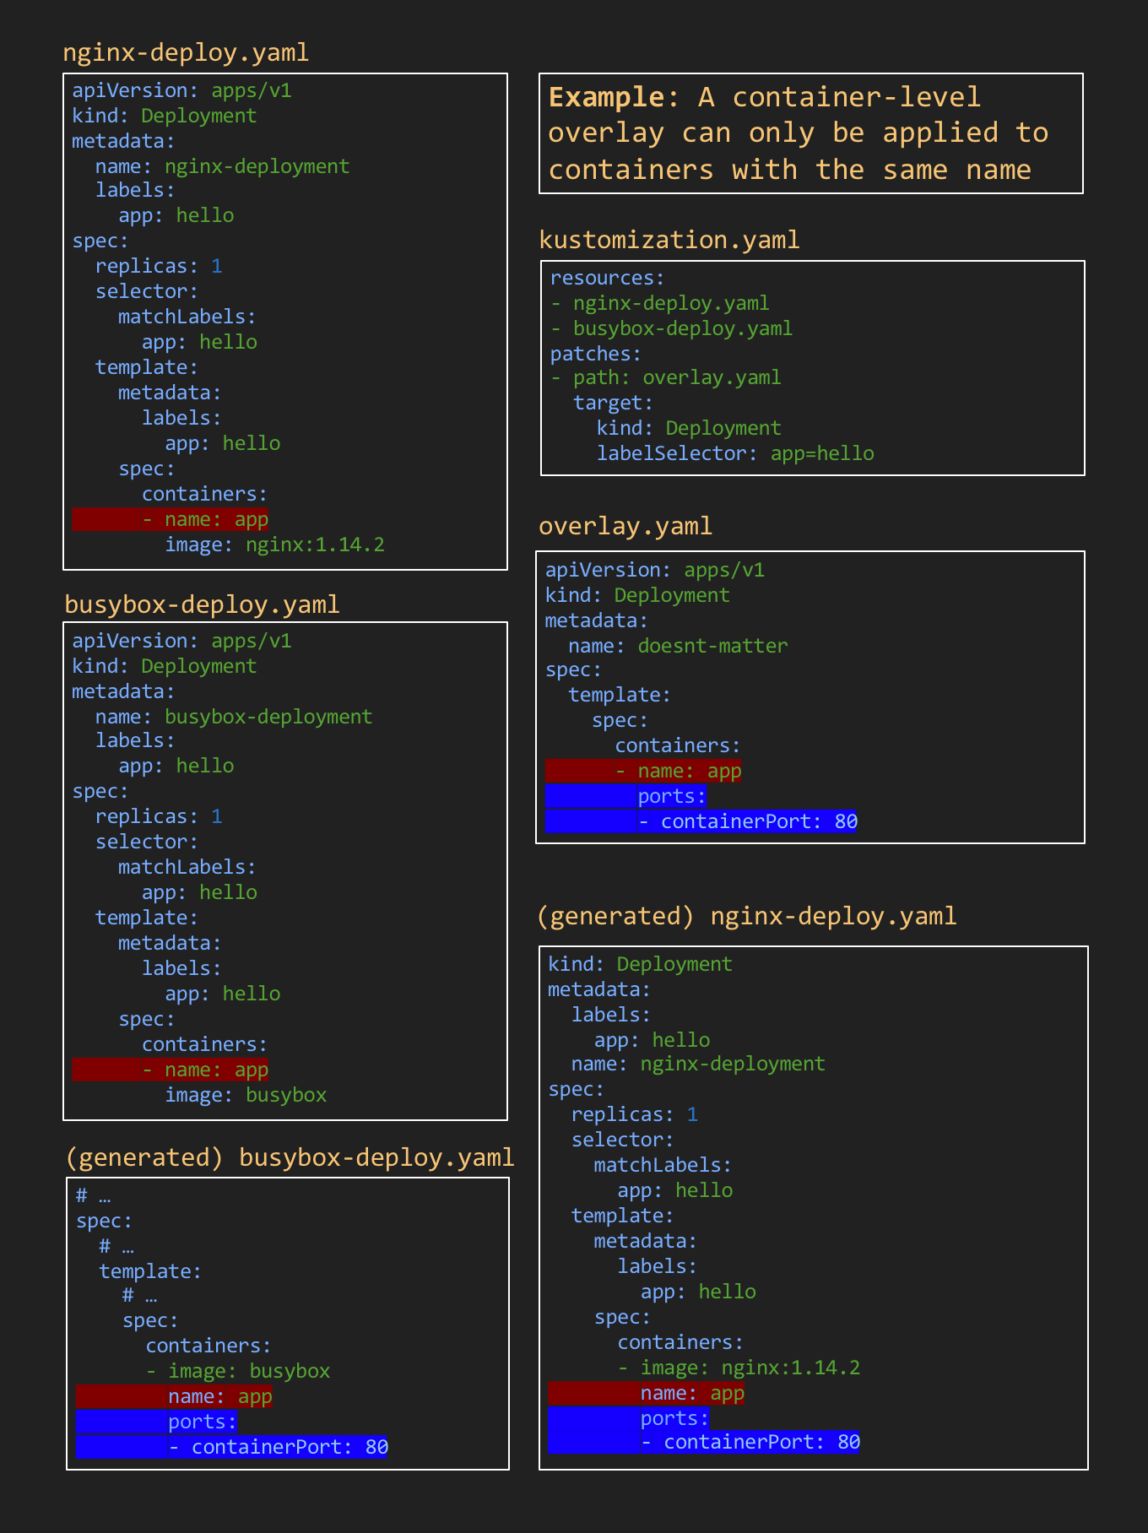Click 'name: nginx-deployment' in source nginx-deploy.yaml
This screenshot has width=1148, height=1533.
click(222, 166)
